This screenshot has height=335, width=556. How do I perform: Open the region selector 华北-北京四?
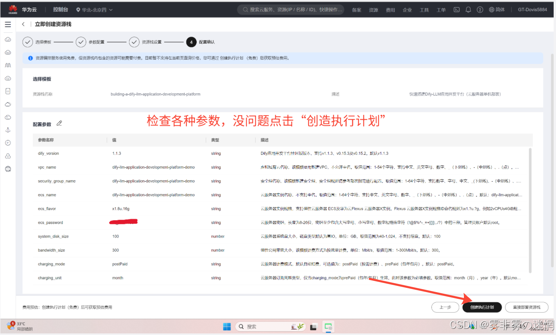[94, 10]
